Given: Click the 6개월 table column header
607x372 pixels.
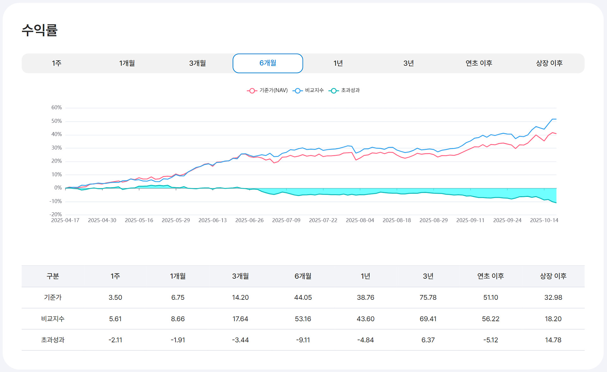Looking at the screenshot, I should click(x=303, y=276).
